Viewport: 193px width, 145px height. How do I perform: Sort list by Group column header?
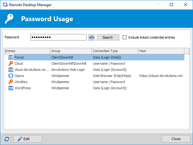click(x=71, y=51)
